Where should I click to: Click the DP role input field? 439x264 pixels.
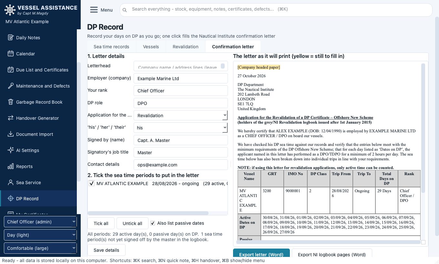[180, 103]
